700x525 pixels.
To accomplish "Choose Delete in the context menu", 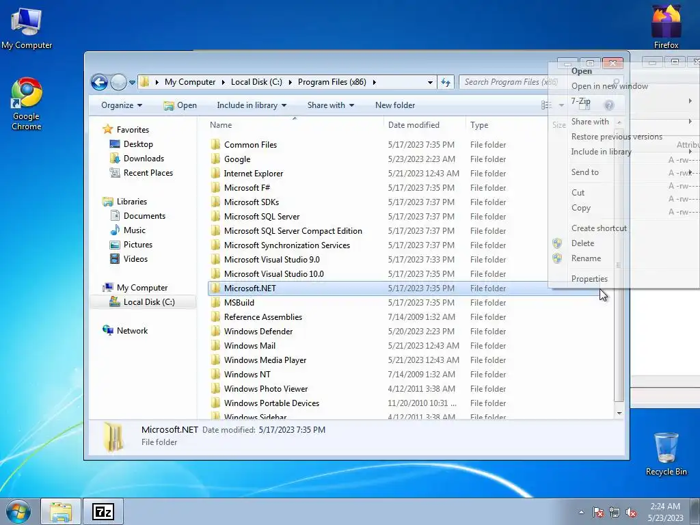I will pos(582,243).
